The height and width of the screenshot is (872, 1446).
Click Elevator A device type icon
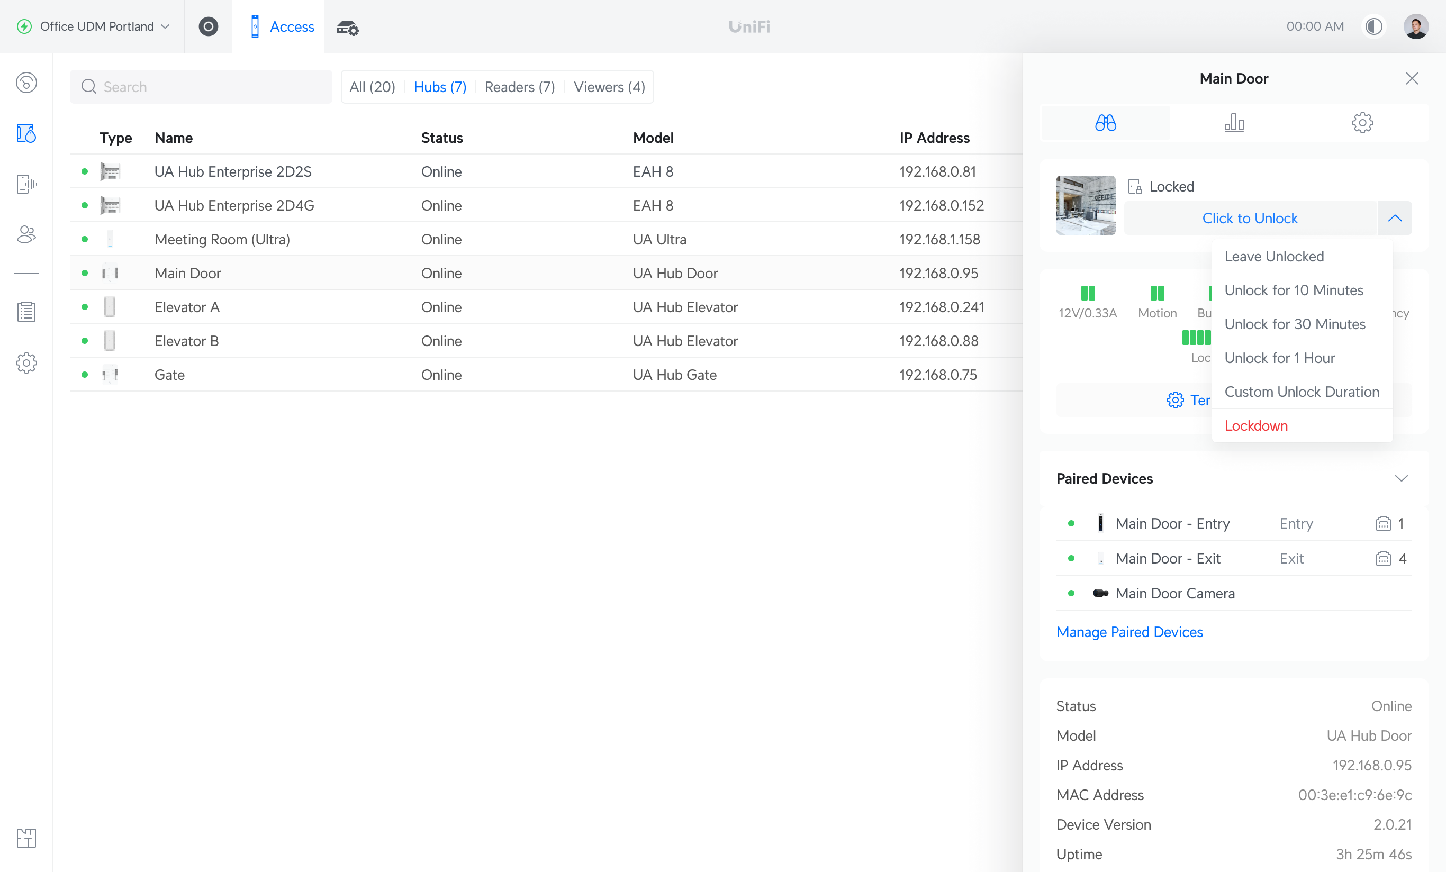click(110, 307)
